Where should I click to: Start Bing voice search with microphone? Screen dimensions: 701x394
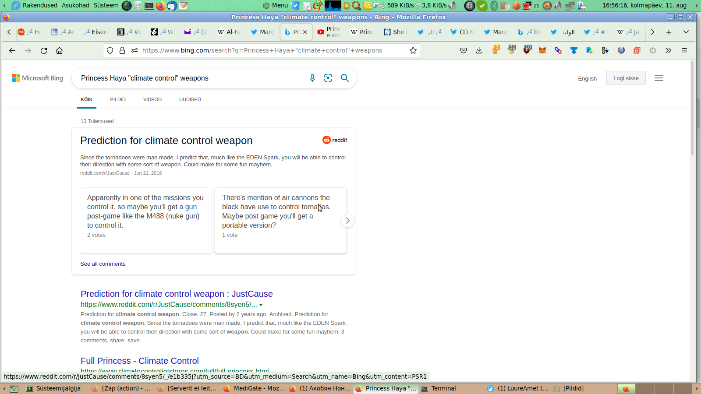pyautogui.click(x=312, y=78)
